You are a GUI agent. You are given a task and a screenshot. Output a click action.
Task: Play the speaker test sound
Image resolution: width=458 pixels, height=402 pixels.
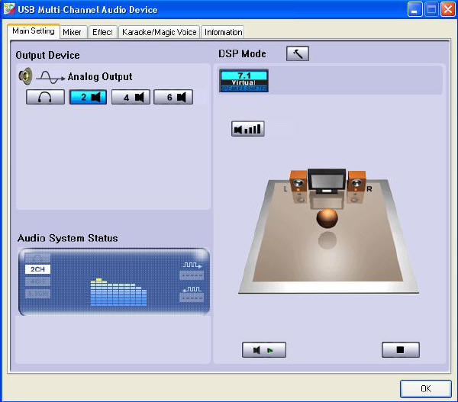[263, 350]
